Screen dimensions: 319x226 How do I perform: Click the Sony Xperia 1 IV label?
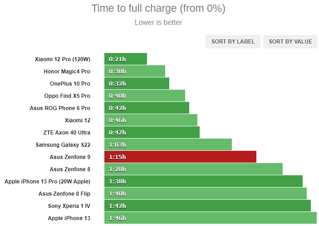(69, 206)
